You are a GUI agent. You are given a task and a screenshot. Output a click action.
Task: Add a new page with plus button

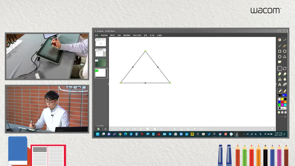click(98, 129)
